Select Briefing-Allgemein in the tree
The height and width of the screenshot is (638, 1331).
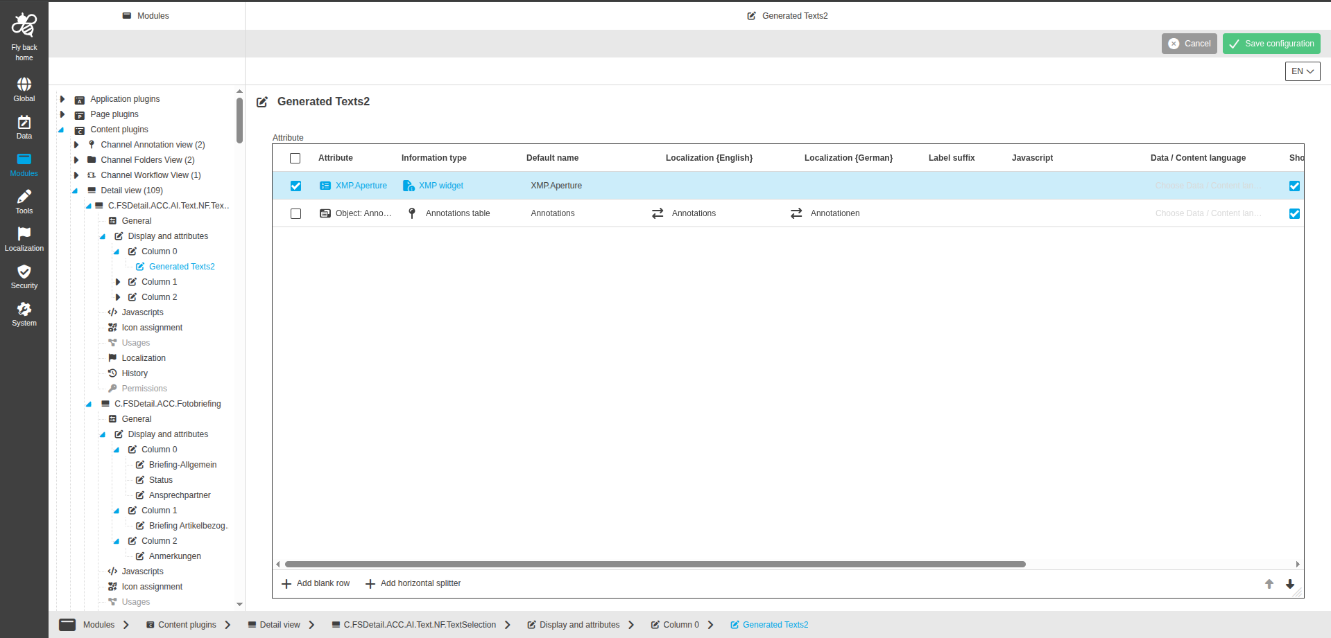182,465
